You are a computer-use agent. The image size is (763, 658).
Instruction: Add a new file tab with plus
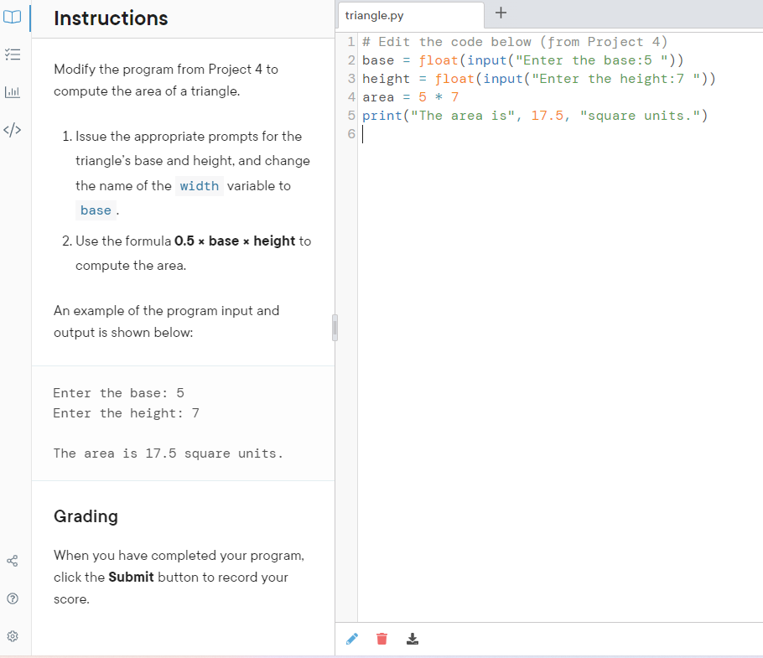(x=501, y=13)
